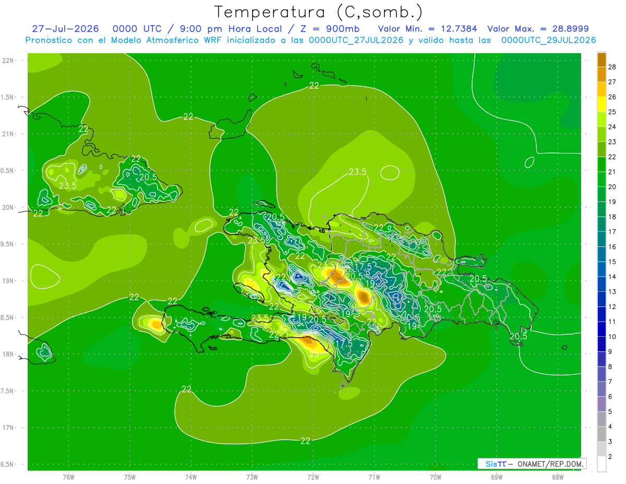626x484 pixels.
Task: Click the color bar legend value 28
Action: click(x=612, y=67)
